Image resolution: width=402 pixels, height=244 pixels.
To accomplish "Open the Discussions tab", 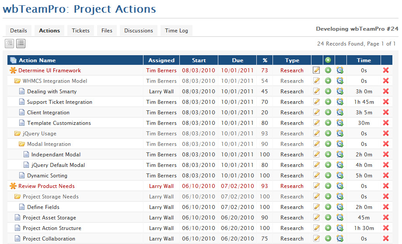I will pos(138,31).
